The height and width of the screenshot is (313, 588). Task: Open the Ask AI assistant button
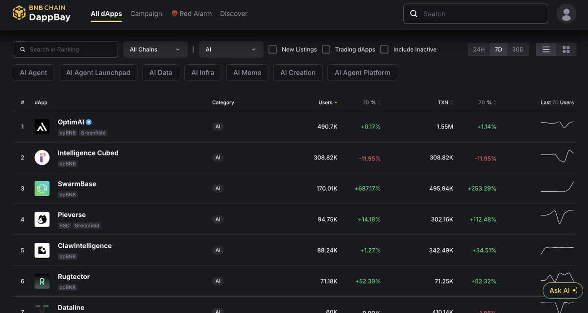pyautogui.click(x=563, y=290)
